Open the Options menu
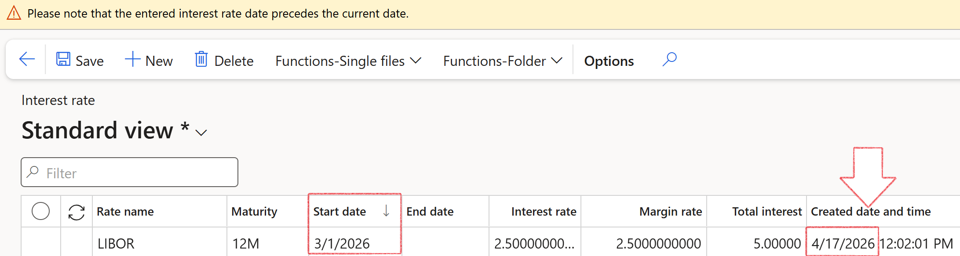960x256 pixels. click(x=609, y=61)
